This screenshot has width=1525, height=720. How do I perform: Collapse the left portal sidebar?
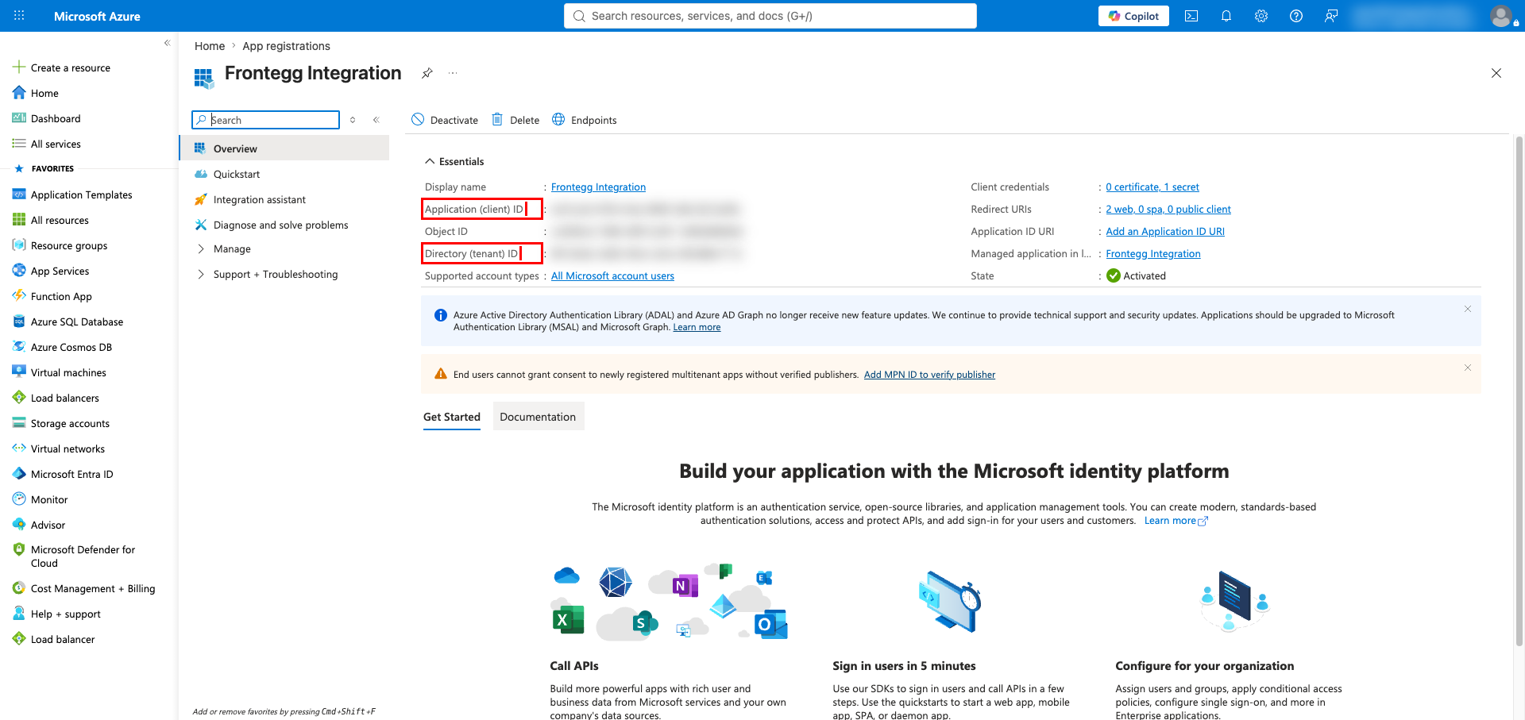[x=167, y=43]
